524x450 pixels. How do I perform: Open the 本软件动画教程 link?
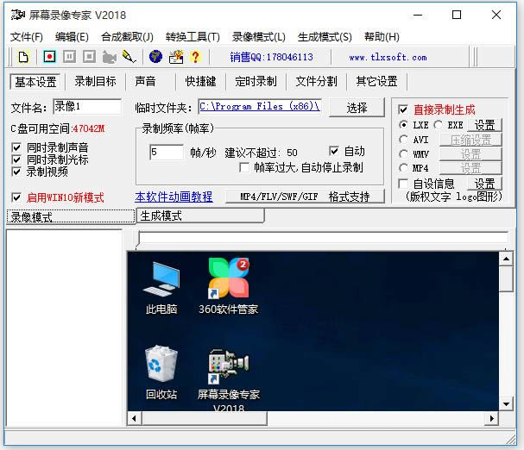[x=174, y=197]
